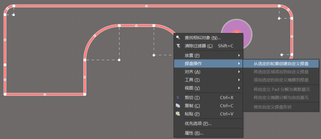
Task: Click the clipboard icon next to 粘贴
Action: 178,114
